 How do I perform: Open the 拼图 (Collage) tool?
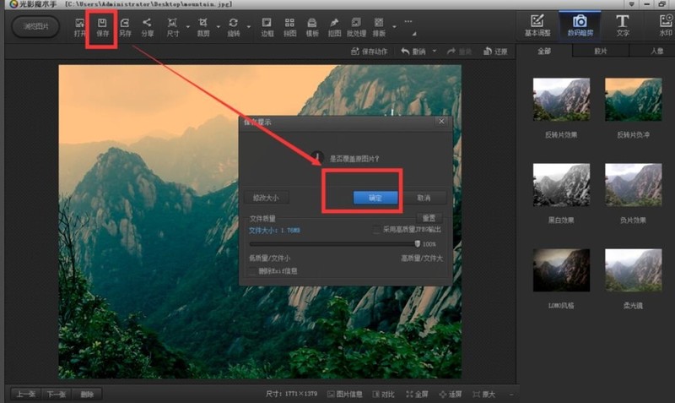coord(289,26)
